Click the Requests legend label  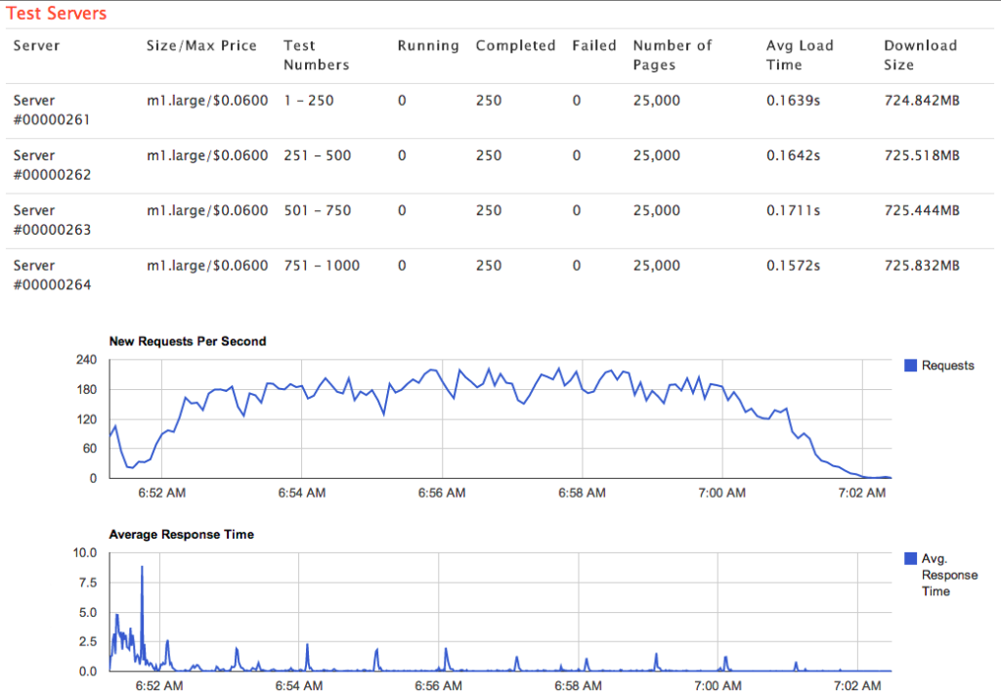pos(948,366)
